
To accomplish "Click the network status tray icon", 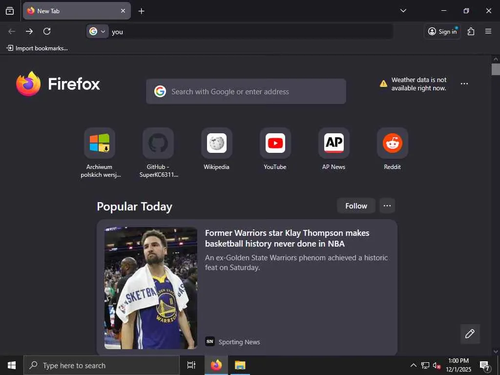I will 425,365.
